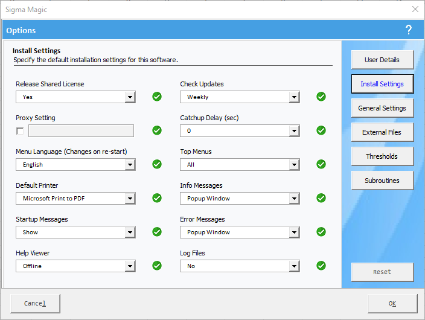Click green checkmark beside Release Shared License

point(157,97)
